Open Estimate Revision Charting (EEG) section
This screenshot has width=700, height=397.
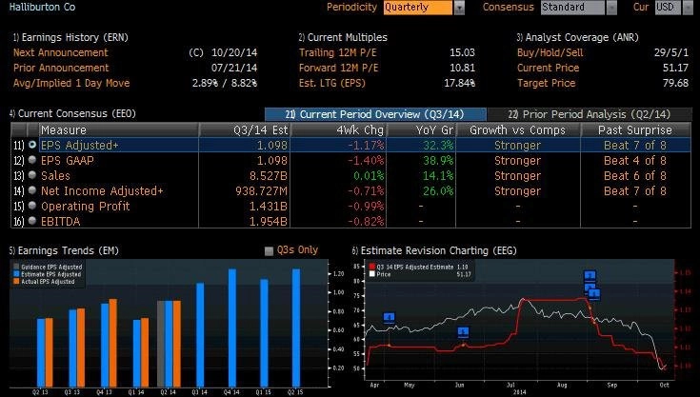[434, 250]
